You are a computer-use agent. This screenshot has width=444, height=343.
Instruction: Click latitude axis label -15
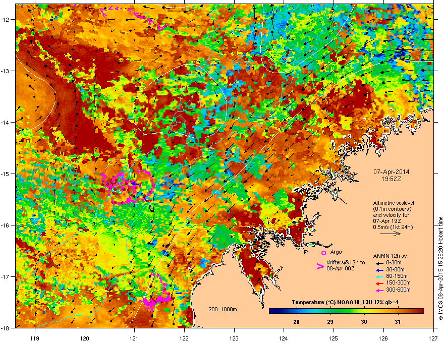[x=5, y=174]
